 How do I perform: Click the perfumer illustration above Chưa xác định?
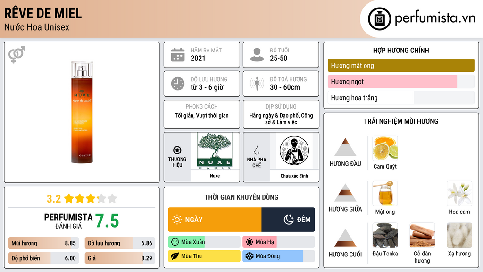[294, 151]
